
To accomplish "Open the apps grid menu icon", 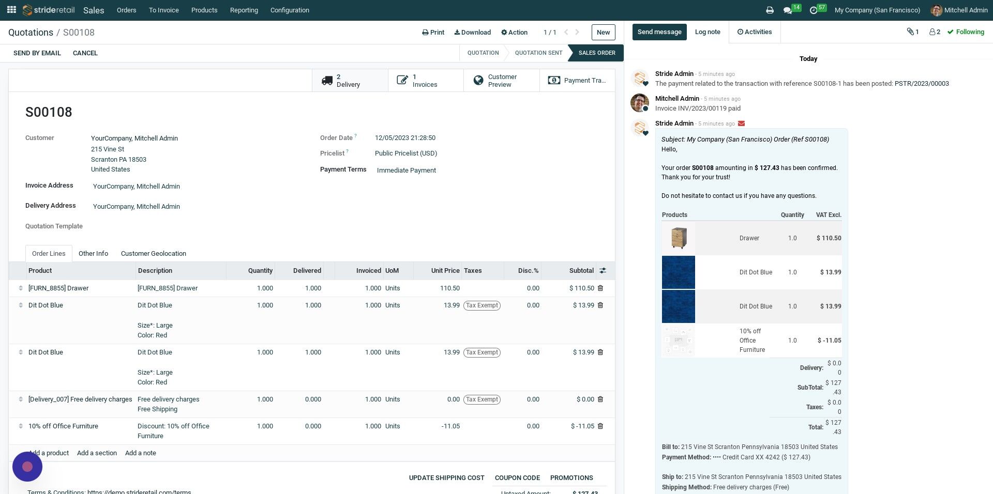I will (11, 10).
